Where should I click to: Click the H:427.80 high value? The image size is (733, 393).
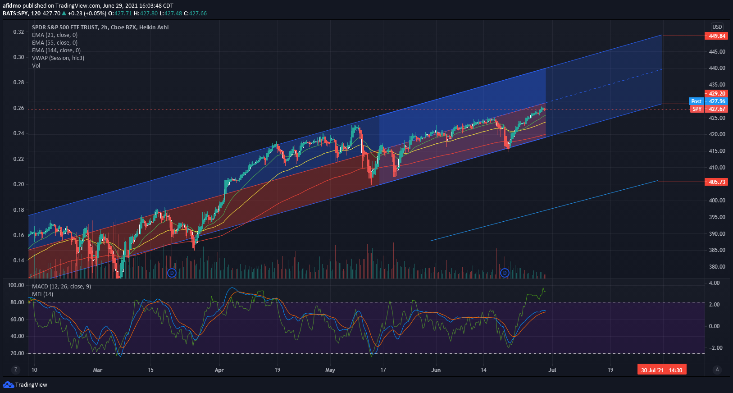pyautogui.click(x=146, y=13)
